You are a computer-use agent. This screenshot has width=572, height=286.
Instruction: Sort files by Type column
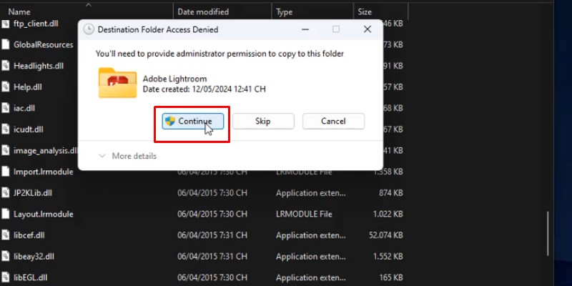click(x=285, y=12)
